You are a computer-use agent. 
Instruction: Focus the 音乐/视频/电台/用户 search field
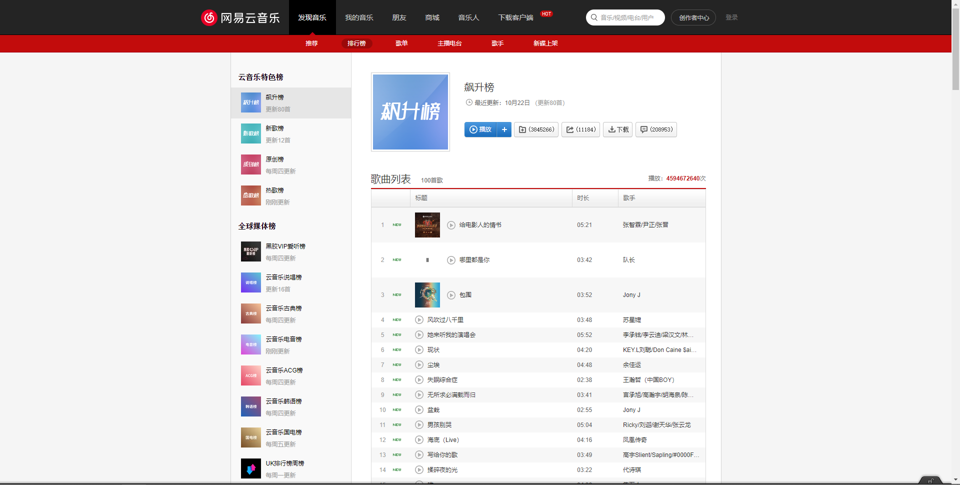[625, 17]
